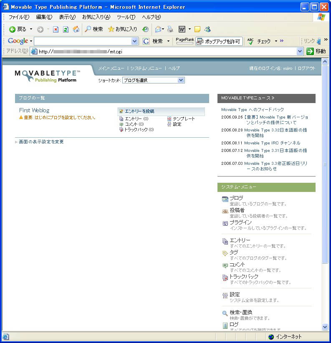331x343 pixels.
Task: Open the お気に入り(A) menu
Action: click(96, 17)
